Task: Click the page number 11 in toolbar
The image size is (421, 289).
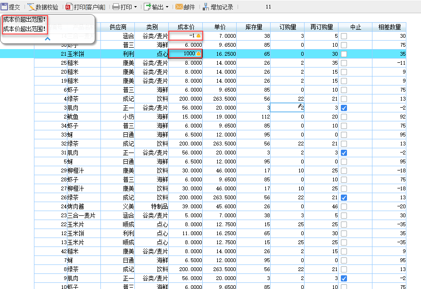Action: [x=268, y=7]
